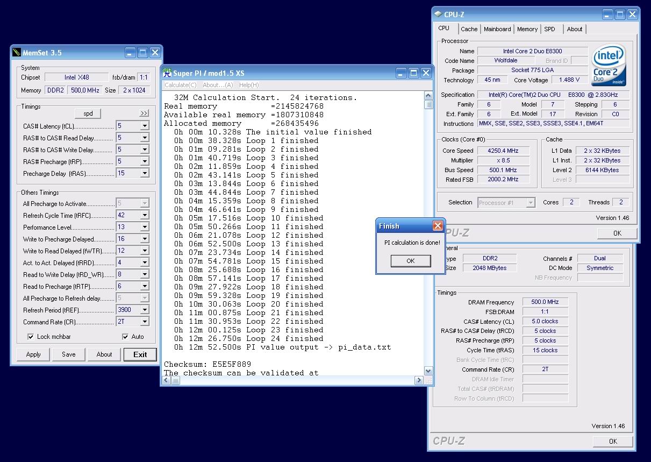
Task: Click the PI value output -> pi_data.txt line
Action: pyautogui.click(x=282, y=347)
